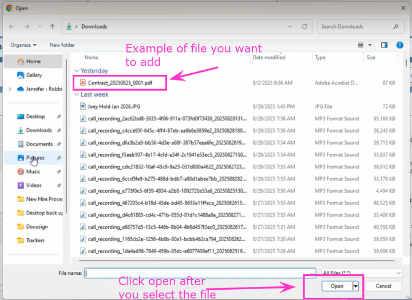Screen dimensions: 412x300
Task: Select call_recording_e773f0e5 MP3 file
Action: tap(167, 191)
